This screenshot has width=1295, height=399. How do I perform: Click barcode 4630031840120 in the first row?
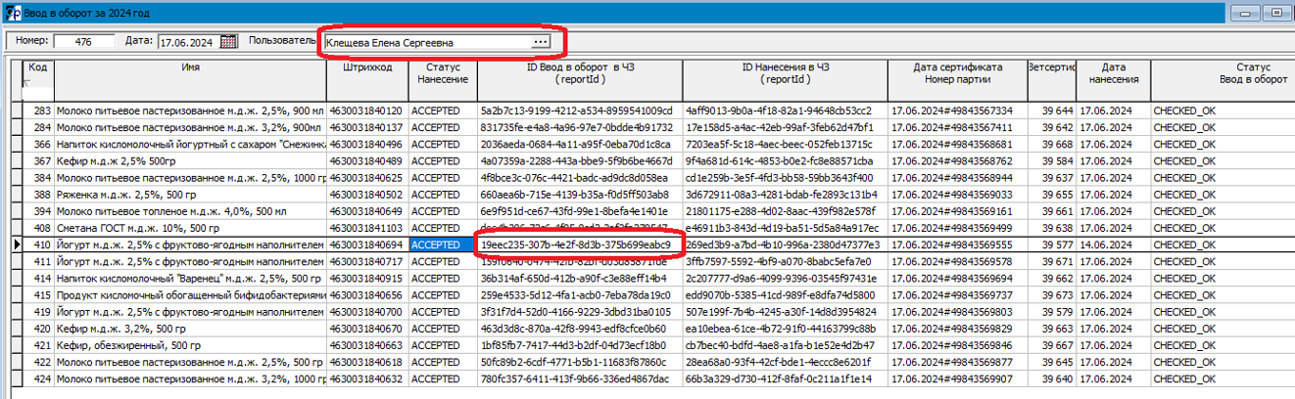click(x=367, y=111)
